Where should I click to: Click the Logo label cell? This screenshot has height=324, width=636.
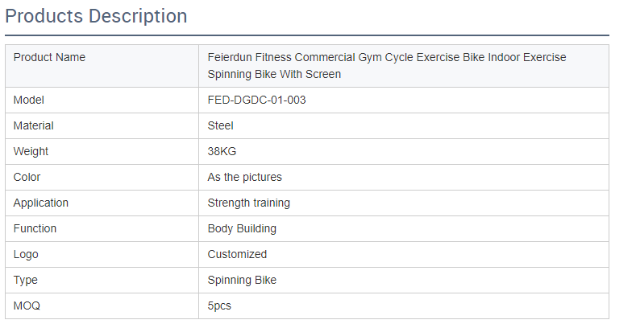click(x=26, y=255)
